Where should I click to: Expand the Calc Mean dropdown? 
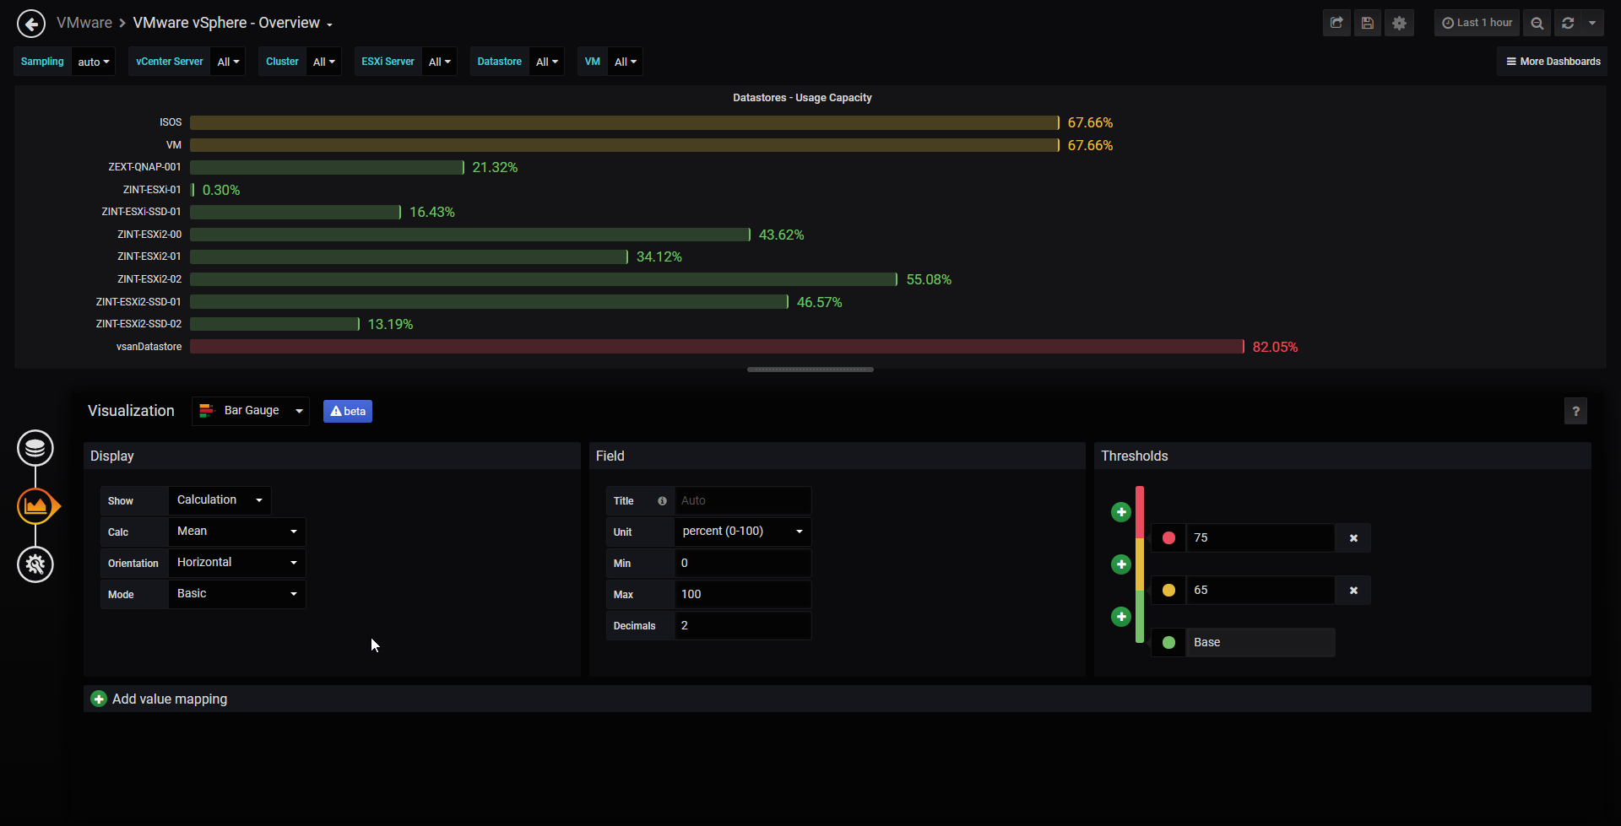236,532
